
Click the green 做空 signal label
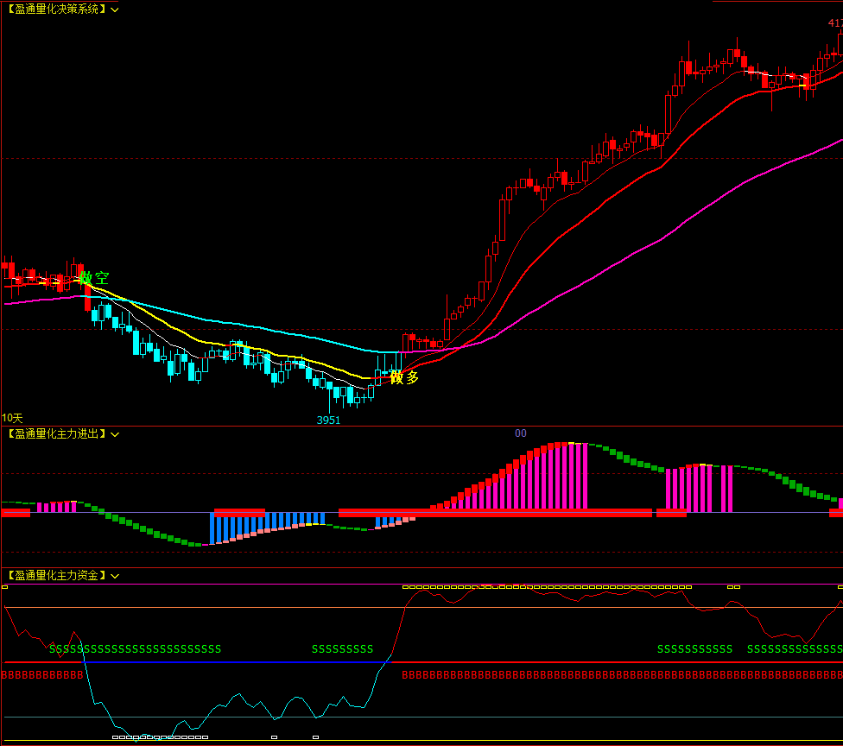coord(94,278)
